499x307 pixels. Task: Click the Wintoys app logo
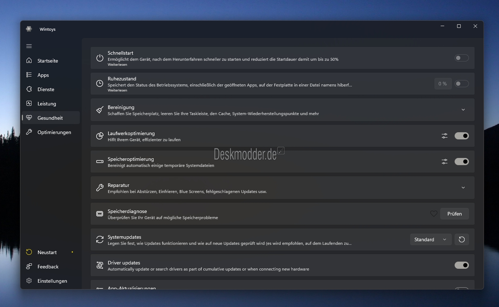[x=29, y=29]
